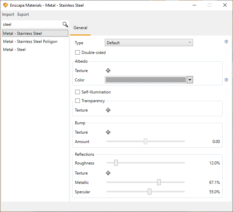Click the Enscape logo in title bar
This screenshot has height=212, width=233.
click(5, 5)
